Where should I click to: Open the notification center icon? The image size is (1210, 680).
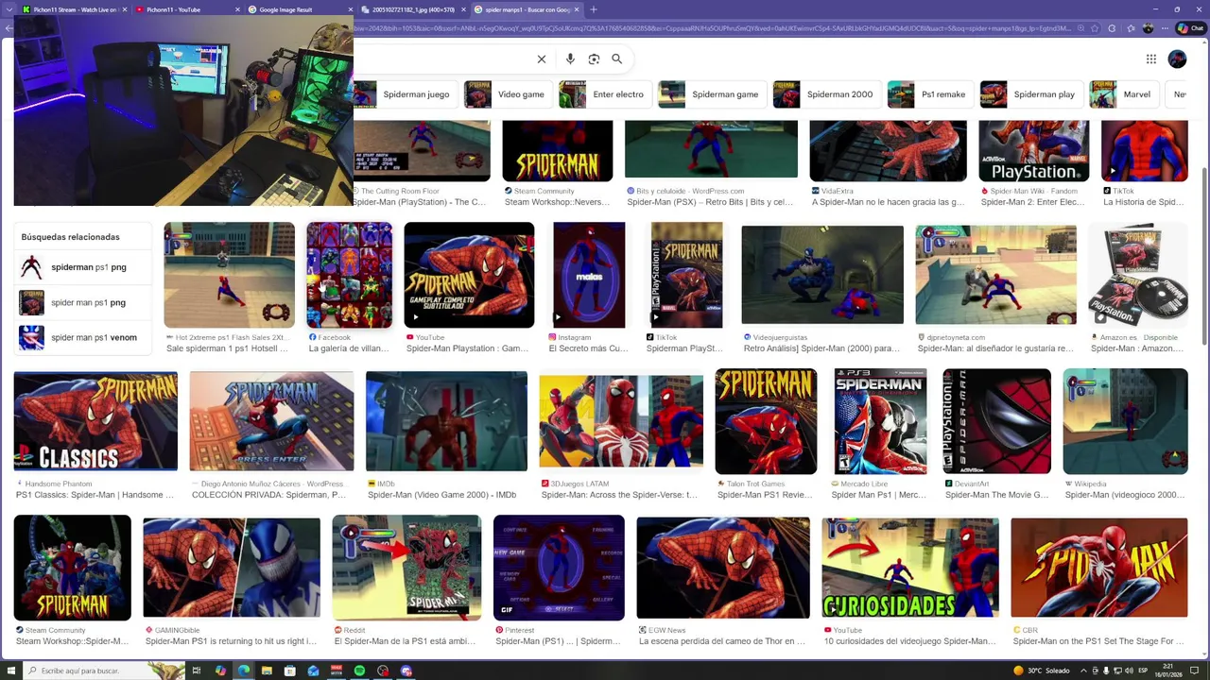click(x=1196, y=671)
